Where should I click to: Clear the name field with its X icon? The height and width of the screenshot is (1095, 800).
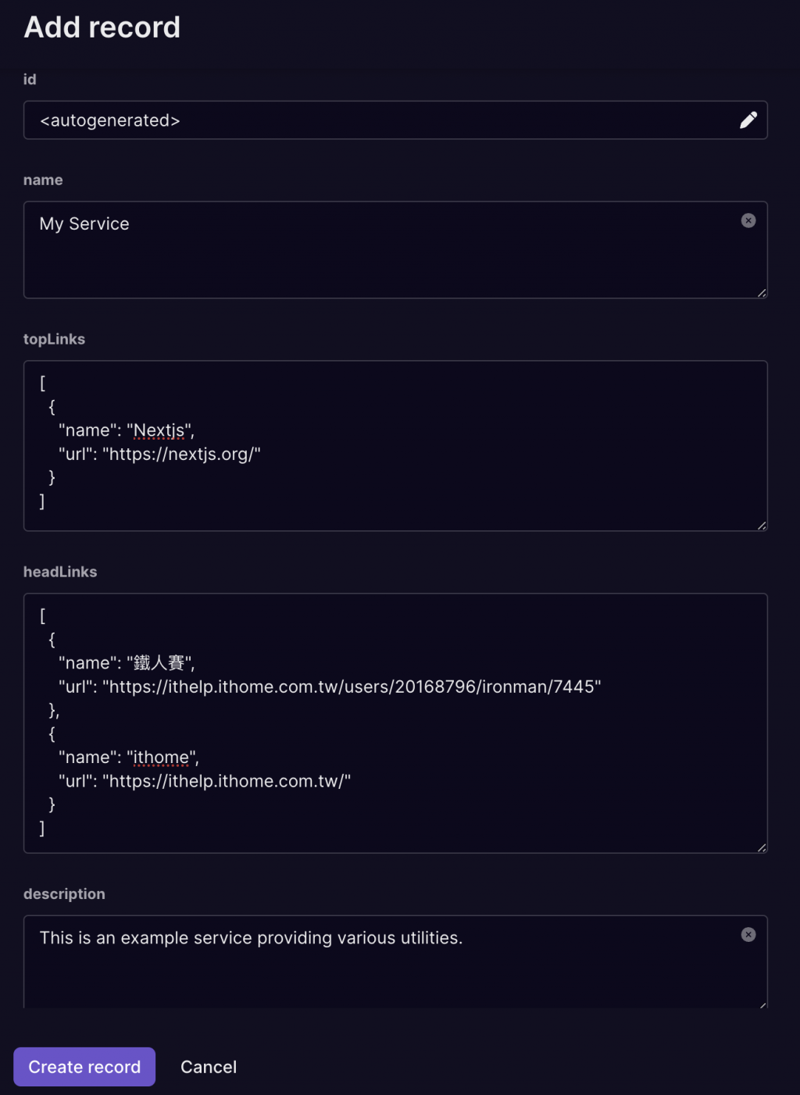(748, 221)
